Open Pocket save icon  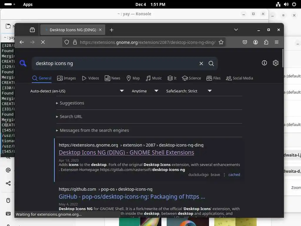pyautogui.click(x=245, y=42)
